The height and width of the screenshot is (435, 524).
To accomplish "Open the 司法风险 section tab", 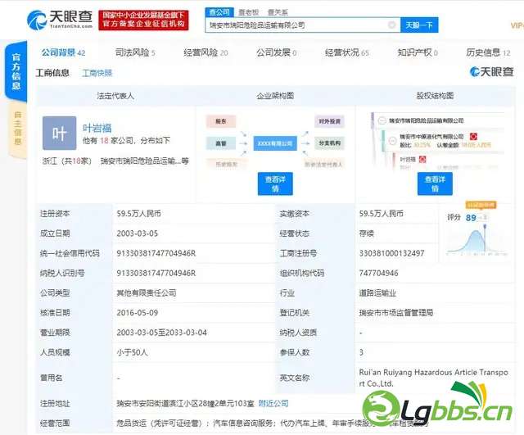I will [x=135, y=52].
